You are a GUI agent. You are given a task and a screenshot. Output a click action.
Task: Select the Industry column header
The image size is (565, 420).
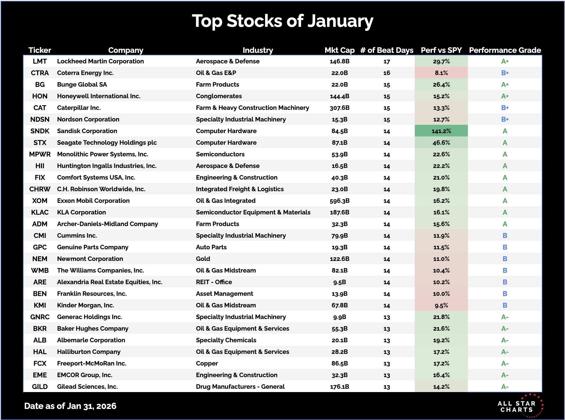(x=258, y=50)
